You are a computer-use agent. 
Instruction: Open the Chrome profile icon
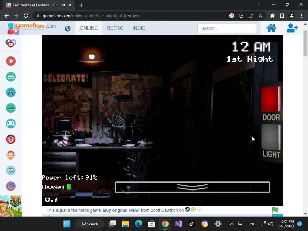pyautogui.click(x=292, y=16)
